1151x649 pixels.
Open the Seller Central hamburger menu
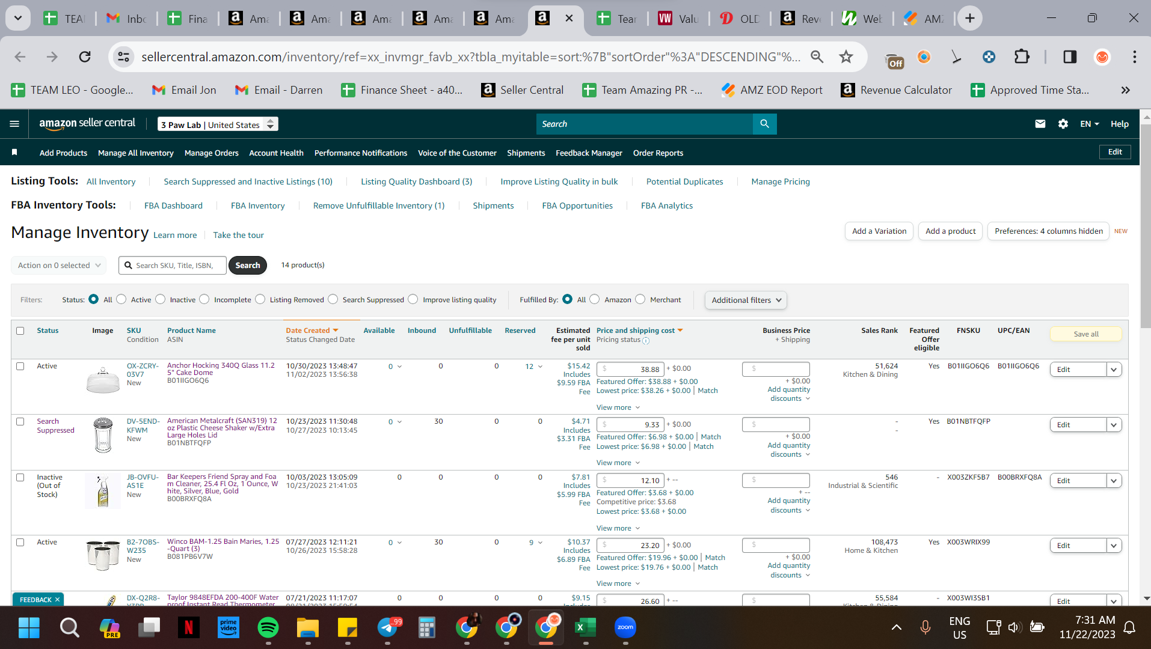coord(14,124)
